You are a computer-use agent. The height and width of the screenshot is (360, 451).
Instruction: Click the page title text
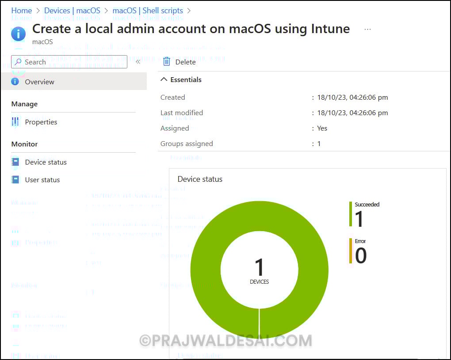coord(191,29)
